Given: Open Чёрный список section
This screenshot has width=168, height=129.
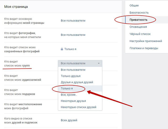Looking at the screenshot, I should 140,34.
